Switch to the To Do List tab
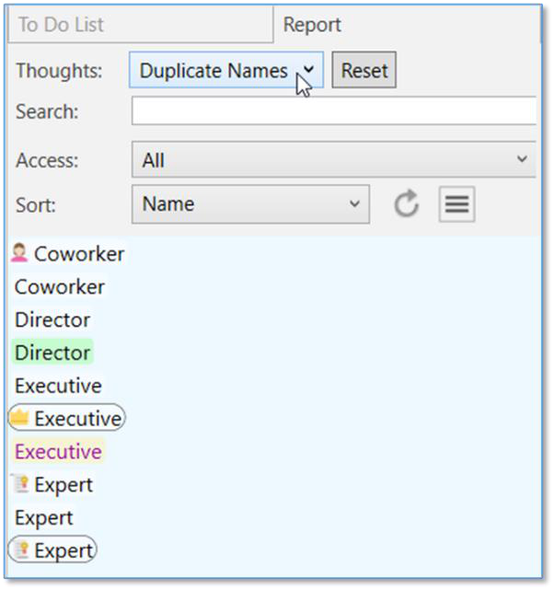Screen dimensions: 554x590 click(140, 25)
